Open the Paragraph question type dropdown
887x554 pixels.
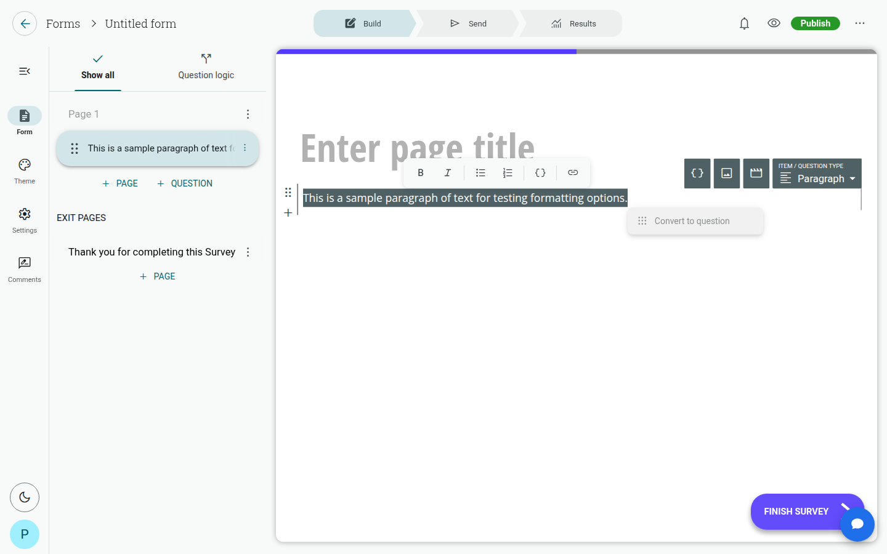[x=817, y=174]
